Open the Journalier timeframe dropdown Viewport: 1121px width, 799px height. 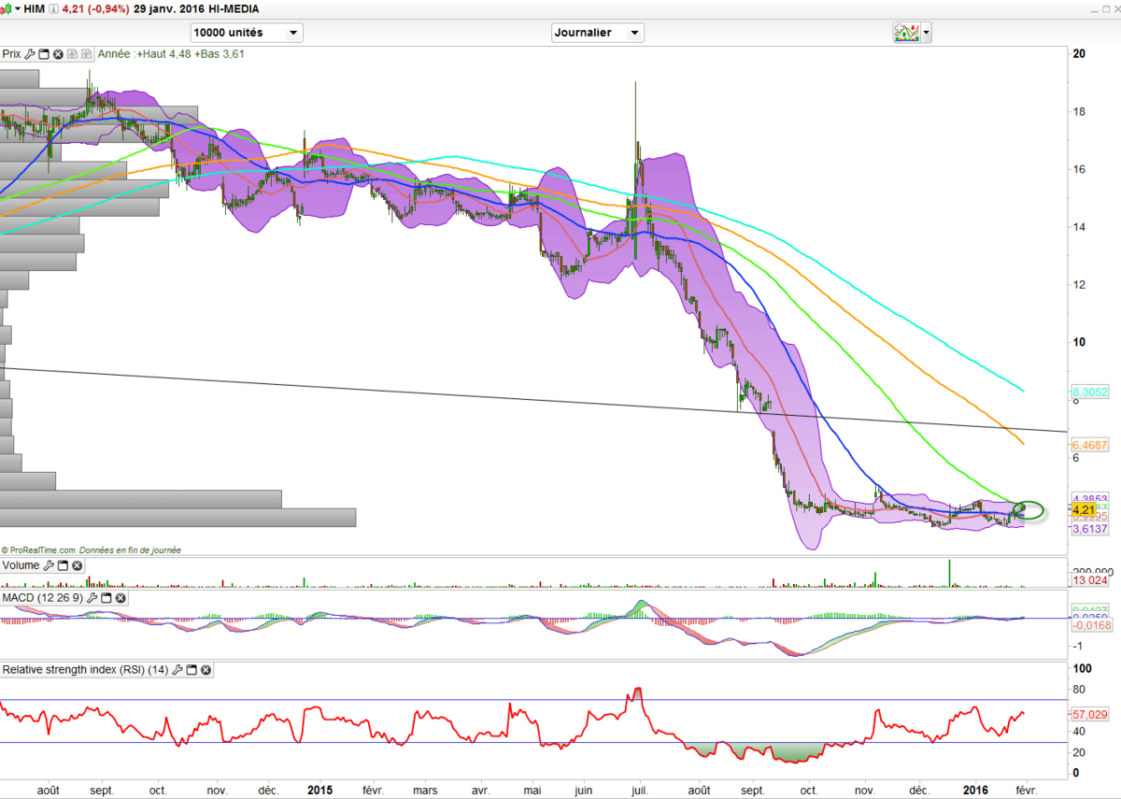pyautogui.click(x=598, y=33)
